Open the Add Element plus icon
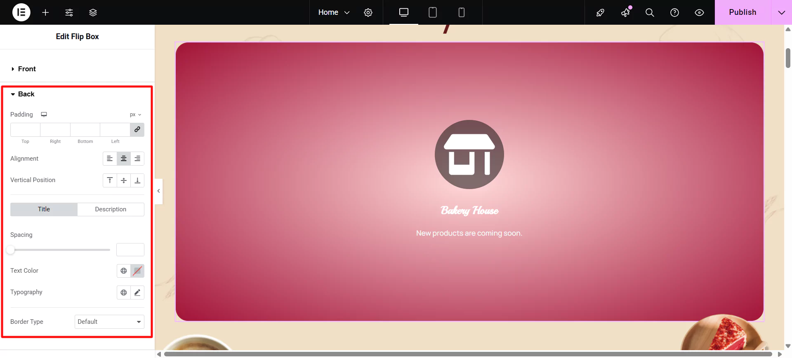Viewport: 792px width, 358px height. click(x=45, y=12)
